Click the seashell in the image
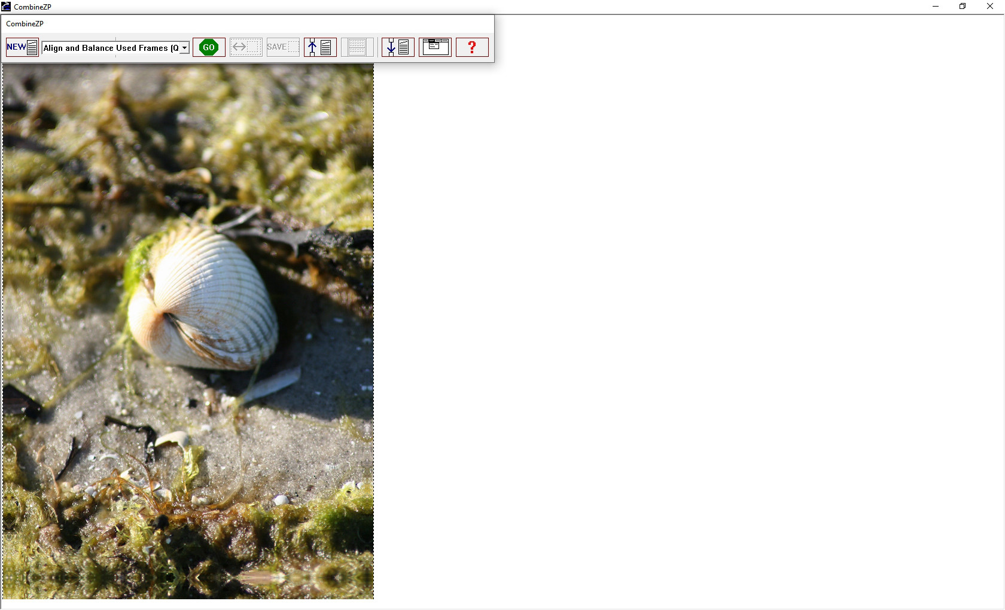Image resolution: width=1005 pixels, height=610 pixels. click(203, 299)
